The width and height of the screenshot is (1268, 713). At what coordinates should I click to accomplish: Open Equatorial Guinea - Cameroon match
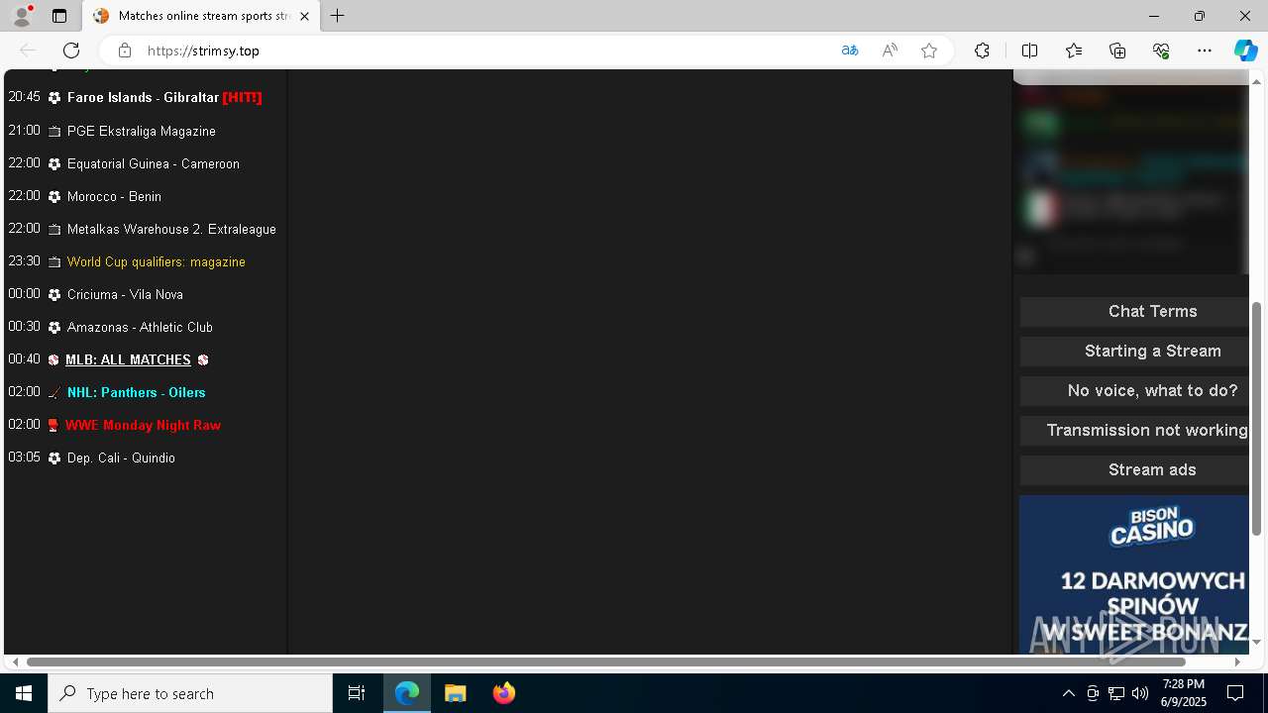pos(154,163)
